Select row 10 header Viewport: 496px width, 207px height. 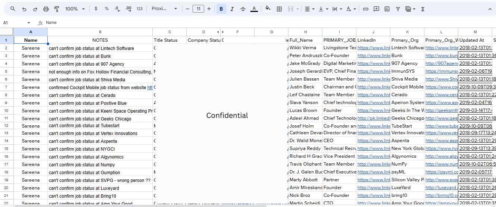[7, 111]
